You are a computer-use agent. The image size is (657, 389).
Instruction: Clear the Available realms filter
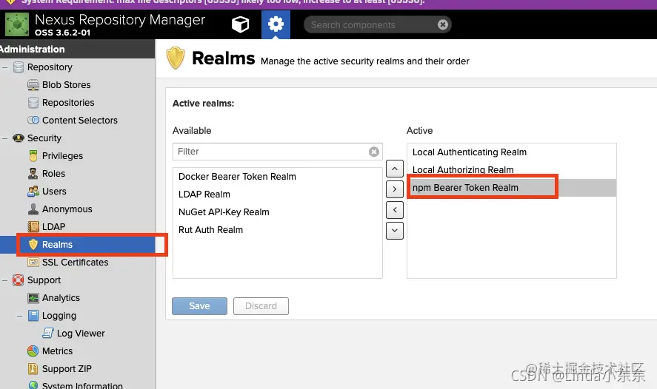tap(374, 152)
